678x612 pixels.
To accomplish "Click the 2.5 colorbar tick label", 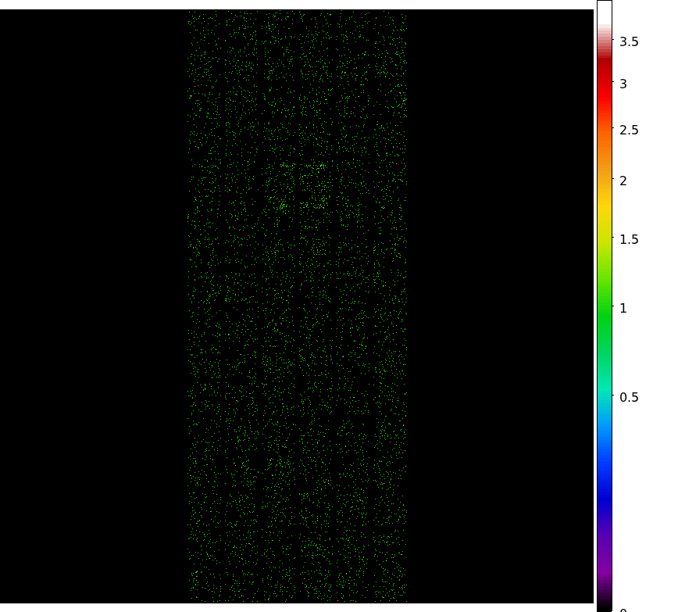I will (x=629, y=130).
